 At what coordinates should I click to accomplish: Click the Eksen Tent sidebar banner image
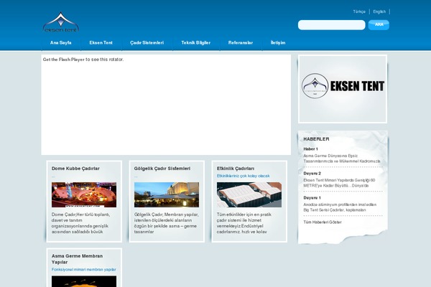tap(343, 89)
